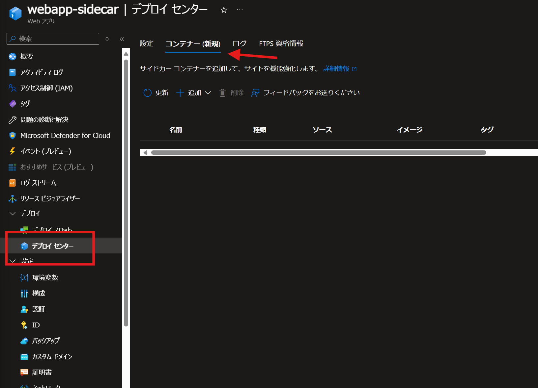Sort by the 種類 column header
This screenshot has width=538, height=388.
(260, 130)
